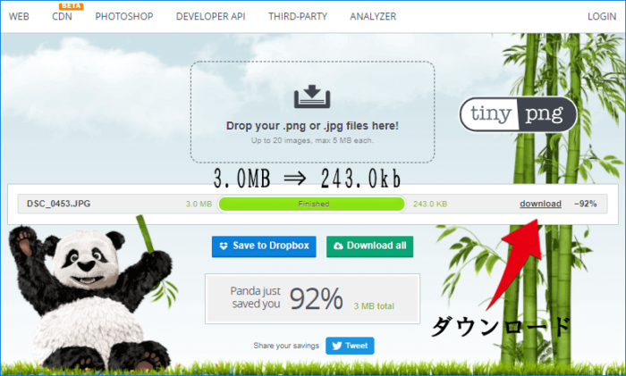This screenshot has height=376, width=626.
Task: Open the PHOTOSHOP plugin page
Action: [x=123, y=16]
